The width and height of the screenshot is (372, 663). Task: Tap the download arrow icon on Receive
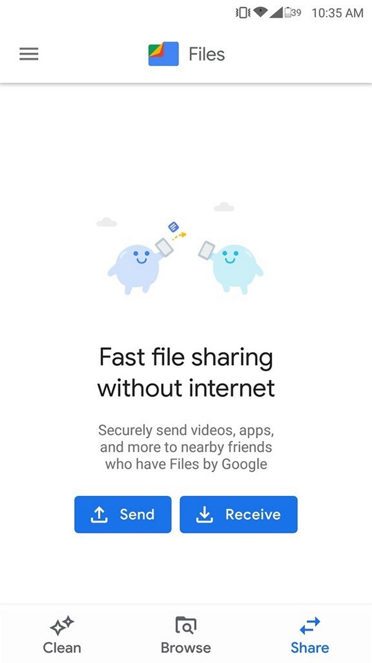[x=204, y=514]
